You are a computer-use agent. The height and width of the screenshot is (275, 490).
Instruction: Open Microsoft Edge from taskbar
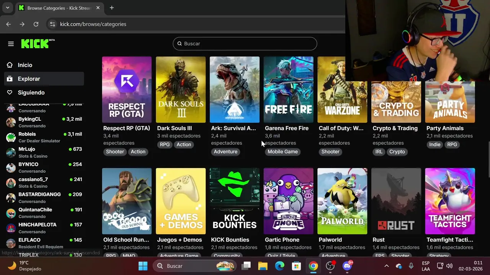(x=279, y=266)
